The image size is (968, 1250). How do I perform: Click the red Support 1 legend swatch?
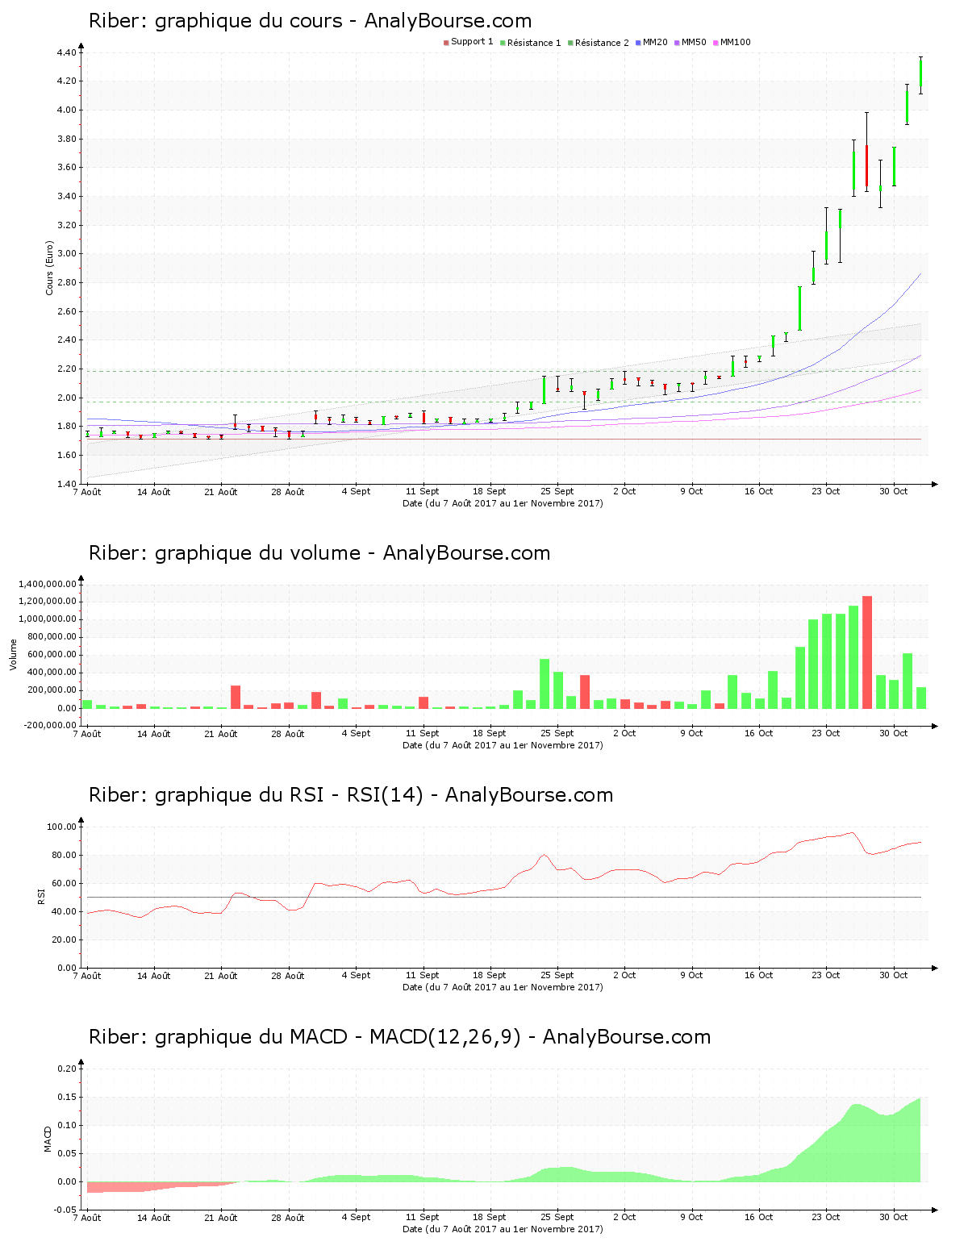point(446,43)
